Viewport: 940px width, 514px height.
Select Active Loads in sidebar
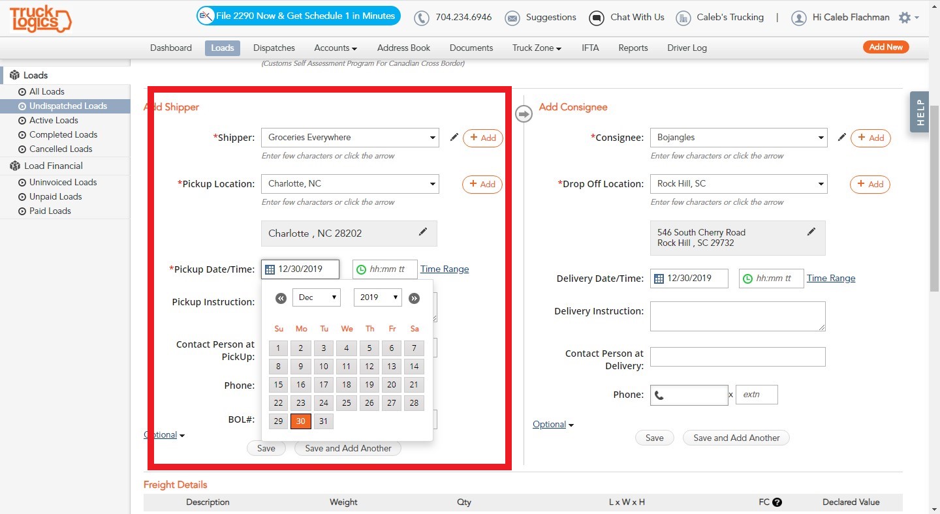click(x=54, y=121)
